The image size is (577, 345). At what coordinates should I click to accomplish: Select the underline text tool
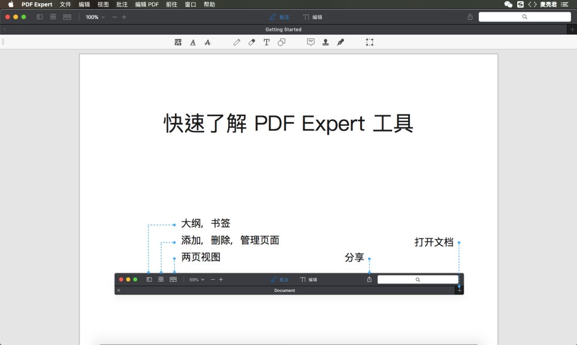pos(193,42)
